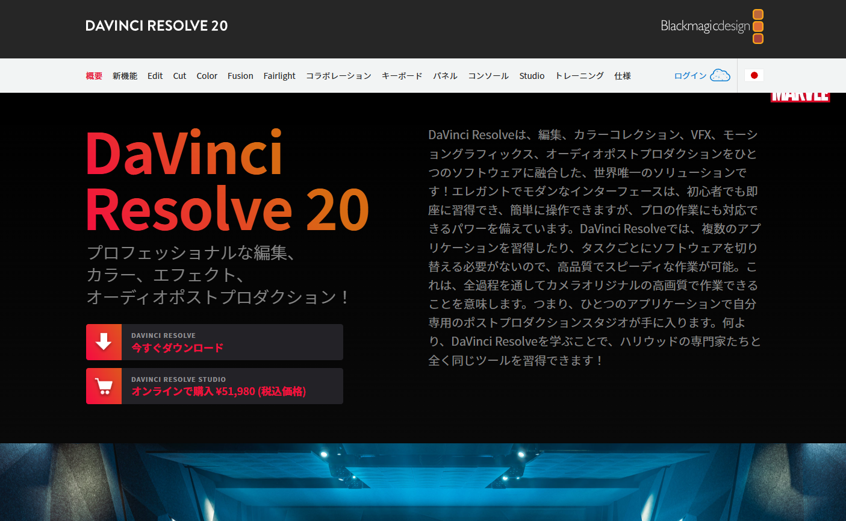
Task: Select the キーボード menu item
Action: pyautogui.click(x=402, y=76)
